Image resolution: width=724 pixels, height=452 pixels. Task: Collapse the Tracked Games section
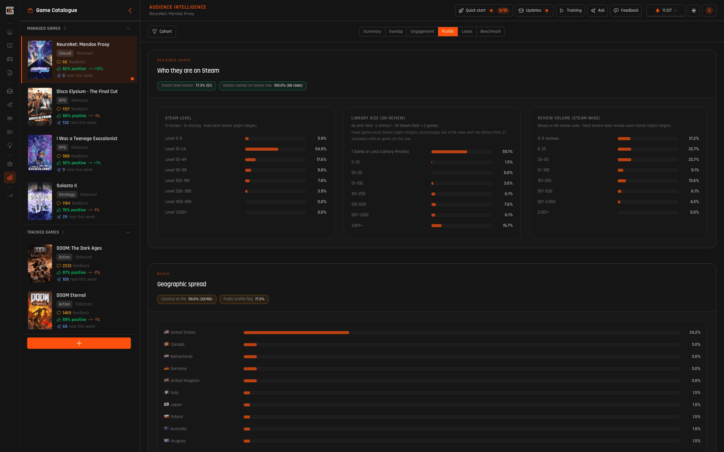128,232
